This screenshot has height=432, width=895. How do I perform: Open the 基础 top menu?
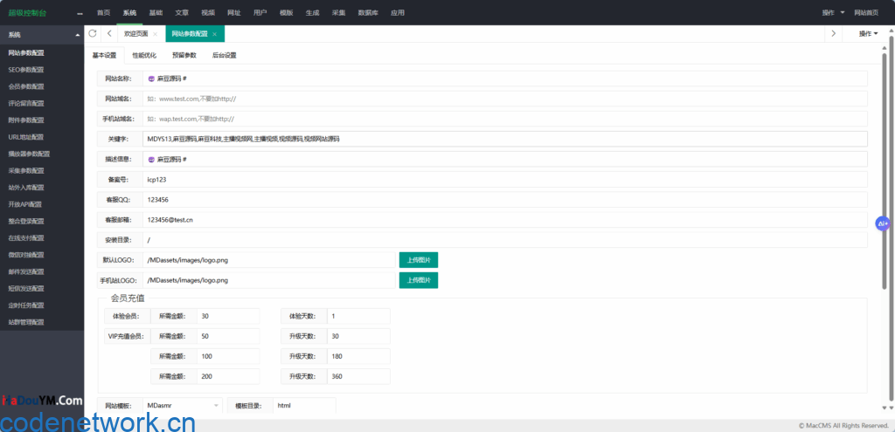coord(156,12)
